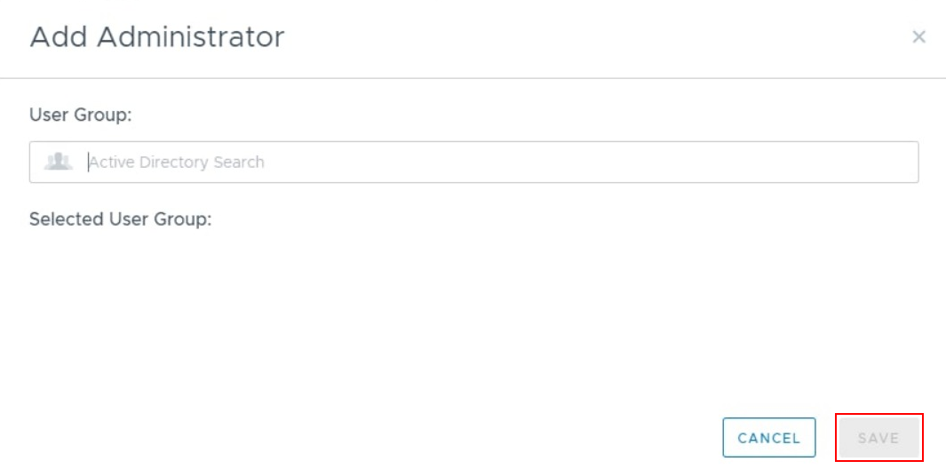
Task: Tap the X icon beside the dialog header
Action: [918, 37]
